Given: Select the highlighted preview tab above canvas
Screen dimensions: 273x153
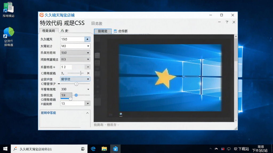Looking at the screenshot, I should click(103, 31).
